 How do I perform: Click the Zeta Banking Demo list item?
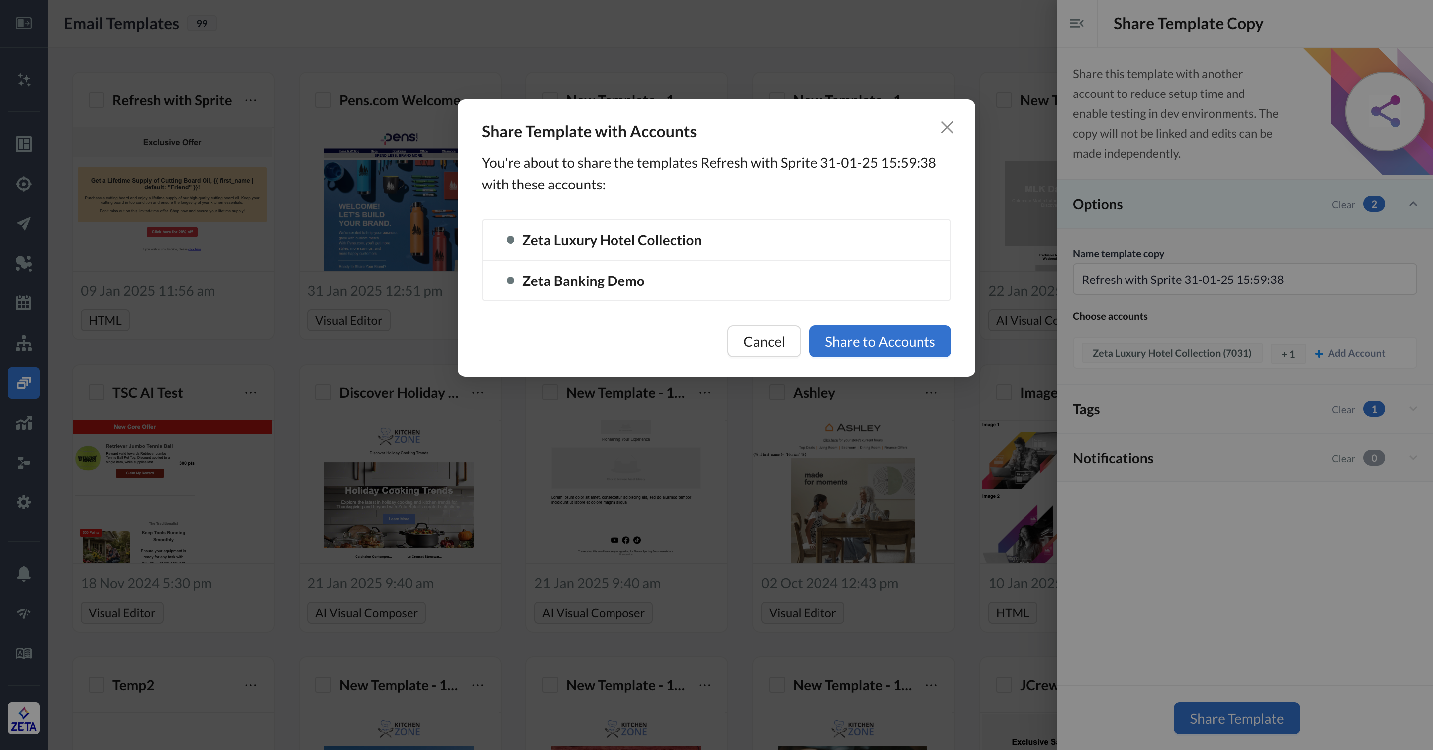click(716, 281)
